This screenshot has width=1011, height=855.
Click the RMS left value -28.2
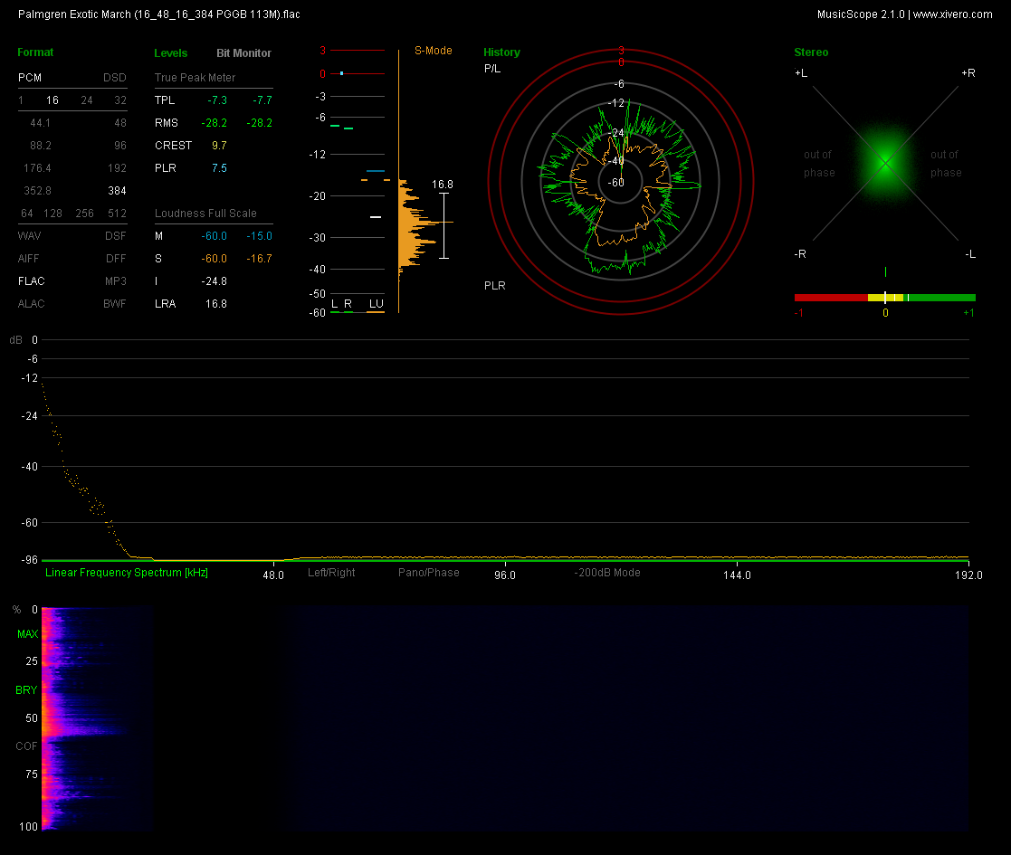(x=215, y=122)
